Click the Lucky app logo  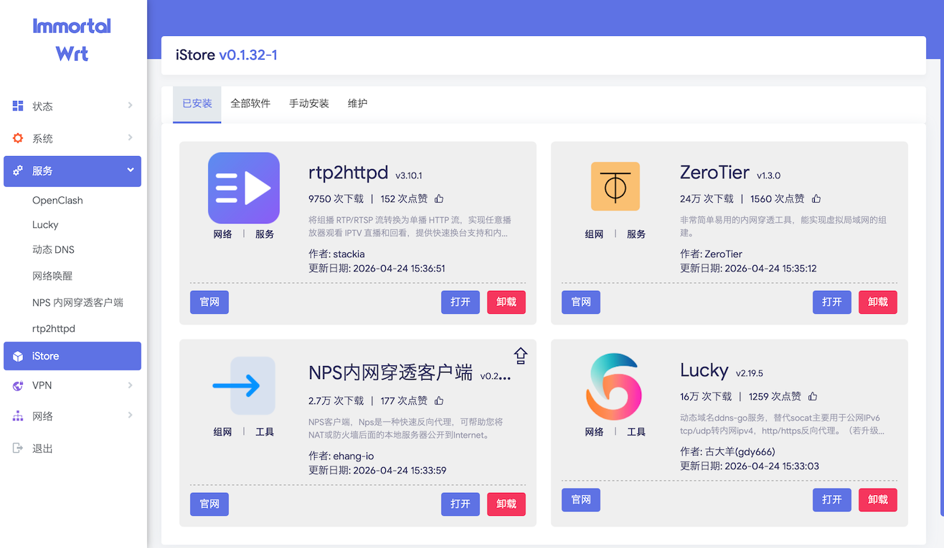pos(613,387)
